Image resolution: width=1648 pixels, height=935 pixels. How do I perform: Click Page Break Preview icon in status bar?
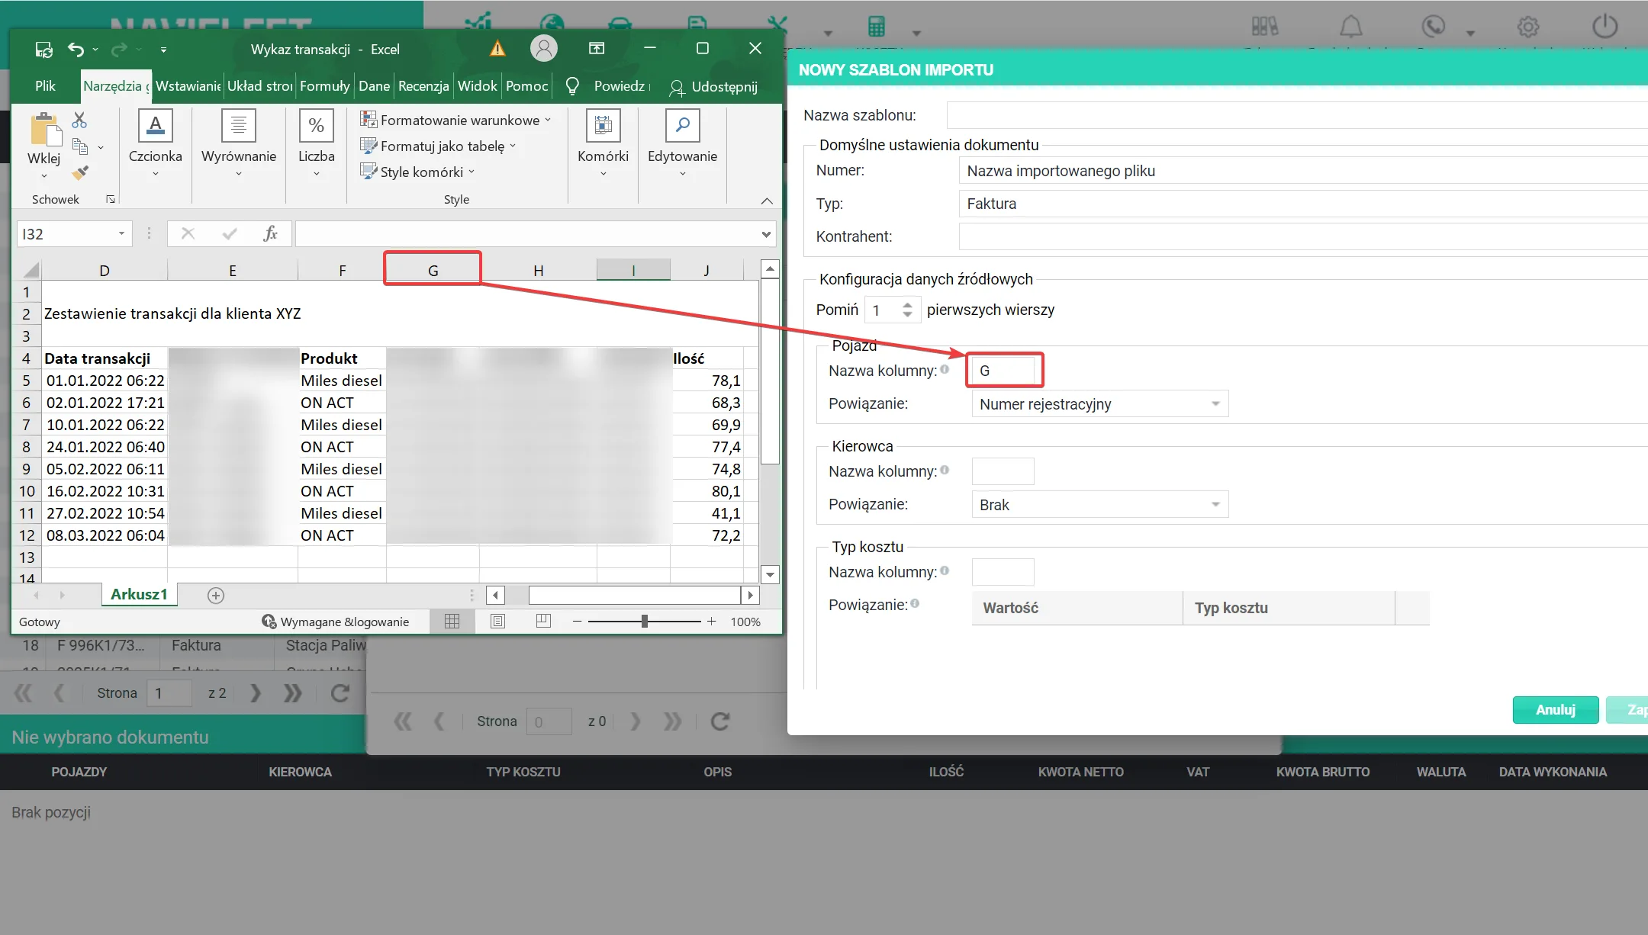543,622
